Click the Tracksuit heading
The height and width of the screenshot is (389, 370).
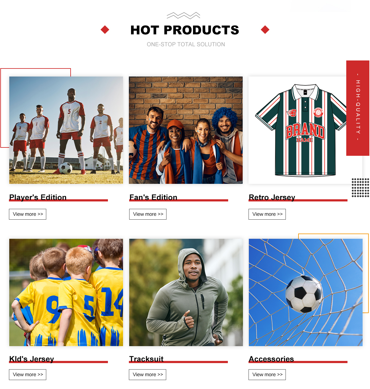(146, 359)
